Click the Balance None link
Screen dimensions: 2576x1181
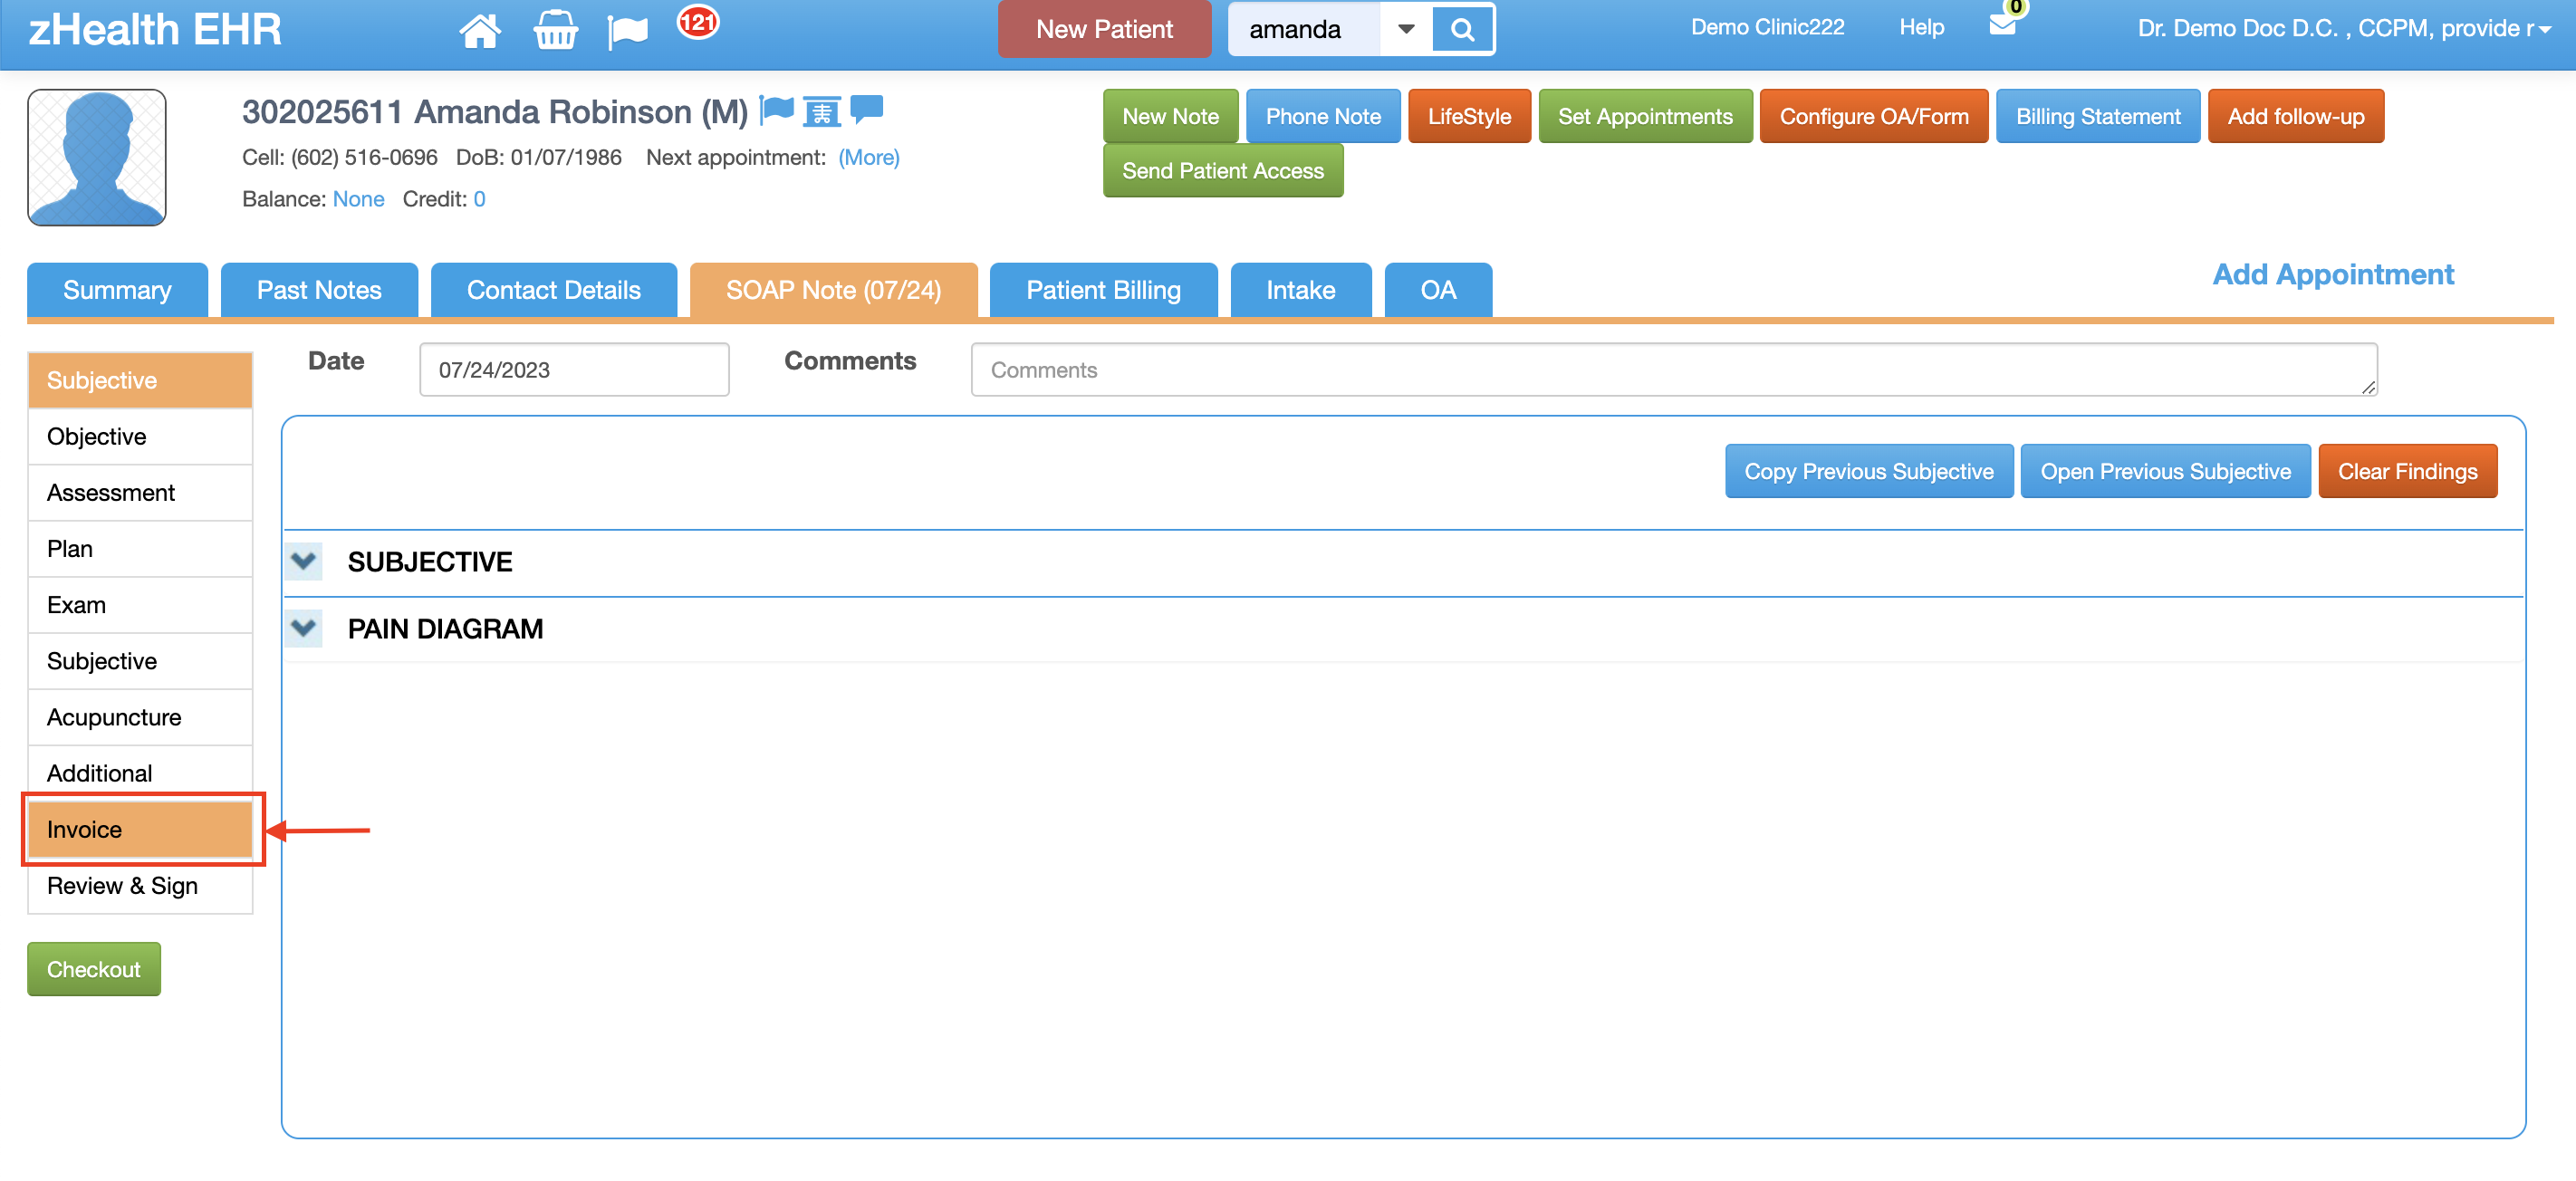(x=358, y=199)
